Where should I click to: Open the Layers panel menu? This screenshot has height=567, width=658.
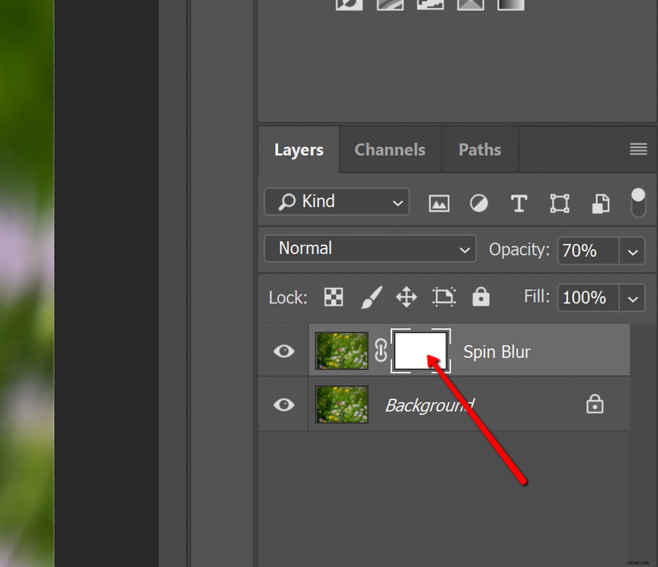638,150
